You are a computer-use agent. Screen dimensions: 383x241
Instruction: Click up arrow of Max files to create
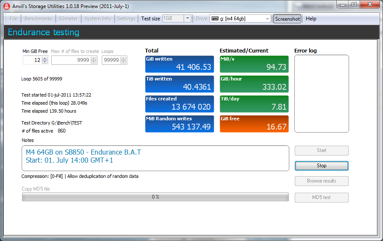pyautogui.click(x=94, y=58)
